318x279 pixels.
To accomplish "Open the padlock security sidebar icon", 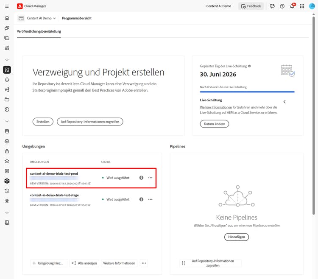I will click(7, 151).
